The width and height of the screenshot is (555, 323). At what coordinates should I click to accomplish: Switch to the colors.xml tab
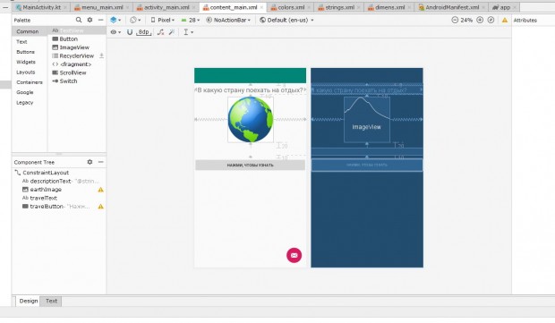point(288,7)
